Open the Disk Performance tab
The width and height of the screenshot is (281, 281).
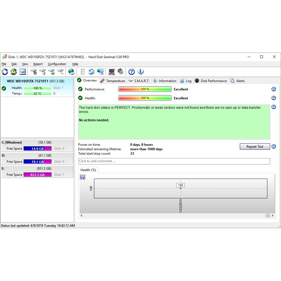coord(211,81)
